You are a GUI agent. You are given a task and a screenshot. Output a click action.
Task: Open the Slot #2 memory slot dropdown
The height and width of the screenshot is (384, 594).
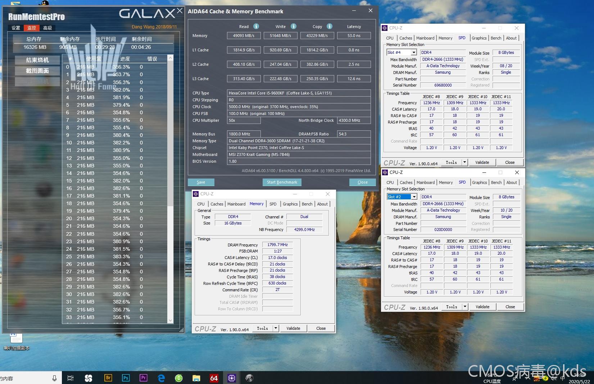[x=414, y=197]
